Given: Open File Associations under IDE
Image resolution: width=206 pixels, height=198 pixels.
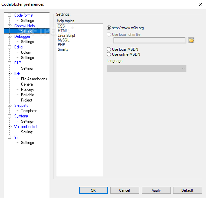Looking at the screenshot, I should tap(34, 79).
